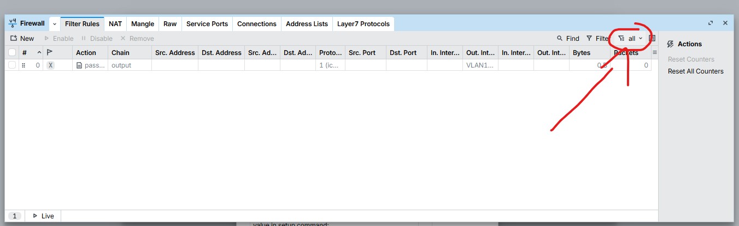This screenshot has height=226, width=739.
Task: Sort by the Action column header
Action: click(90, 53)
